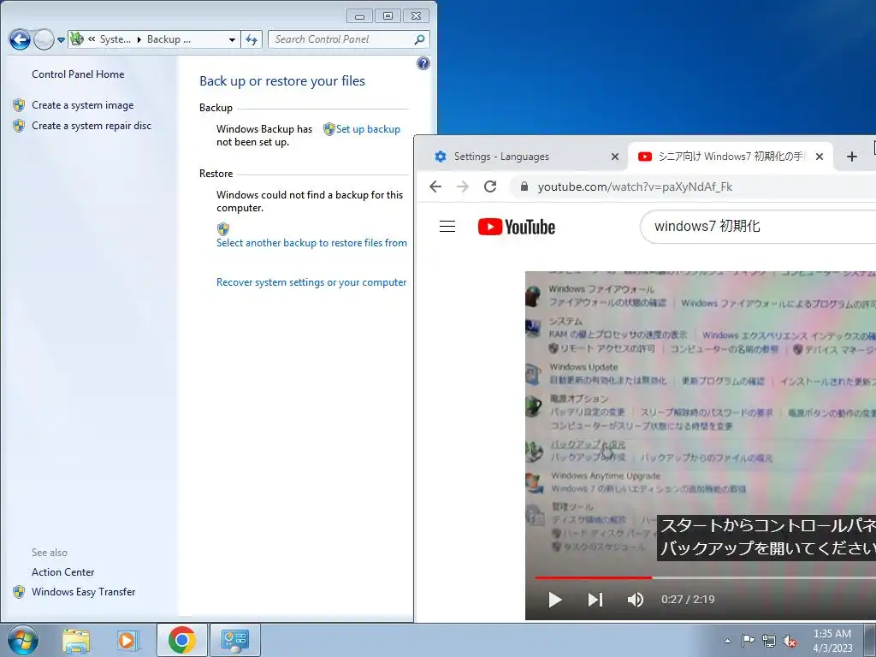Click the site lock icon in Chrome
Viewport: 876px width, 657px height.
point(524,186)
